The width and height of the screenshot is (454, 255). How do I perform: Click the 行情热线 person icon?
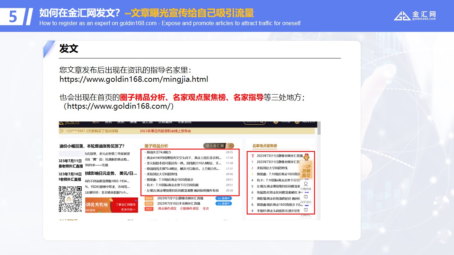pos(306,184)
